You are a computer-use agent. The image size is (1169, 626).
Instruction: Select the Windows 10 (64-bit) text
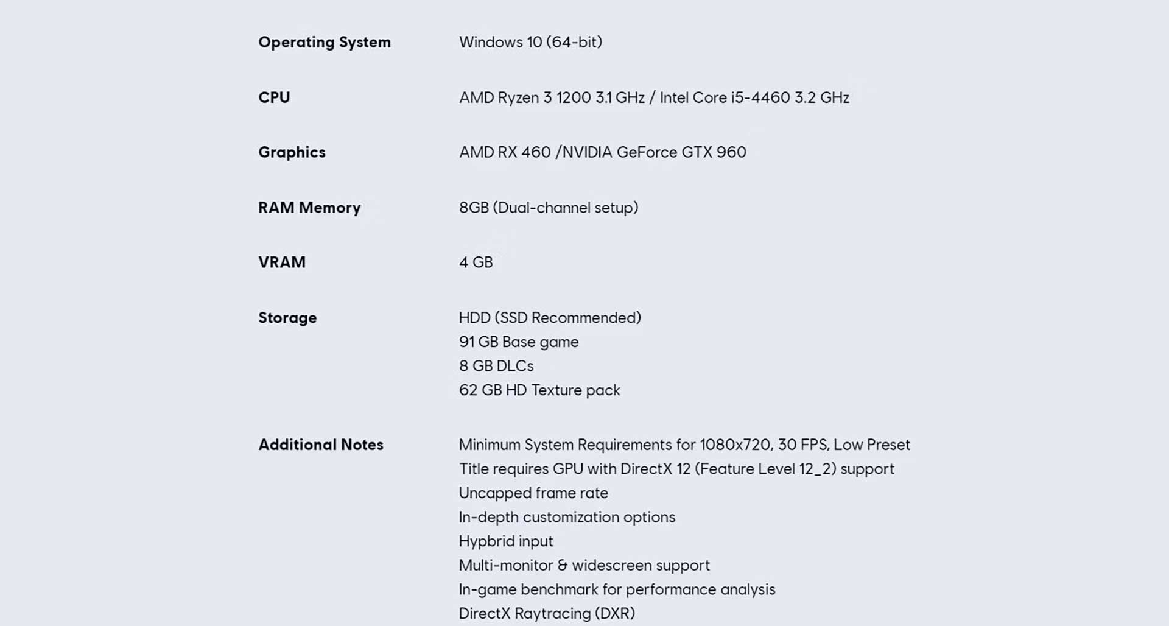click(530, 42)
